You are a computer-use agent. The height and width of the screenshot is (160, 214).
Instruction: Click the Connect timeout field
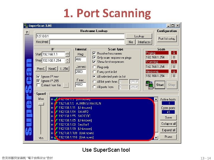81,72
